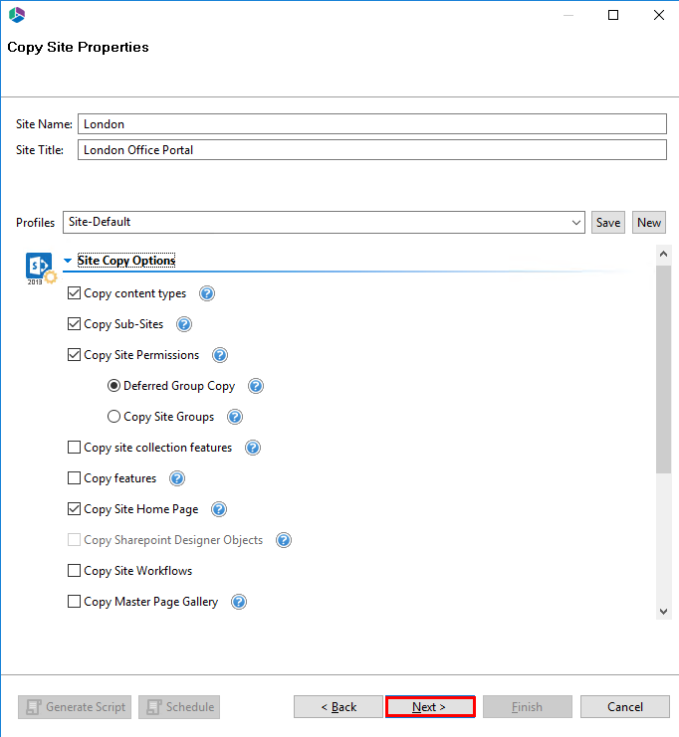
Task: Show help for Copy Site Home Page
Action: point(219,509)
